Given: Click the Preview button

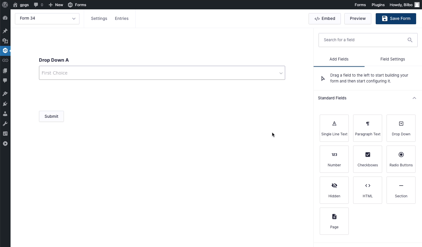Looking at the screenshot, I should pyautogui.click(x=358, y=18).
